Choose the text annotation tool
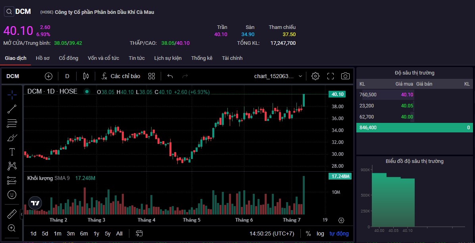 click(x=12, y=152)
